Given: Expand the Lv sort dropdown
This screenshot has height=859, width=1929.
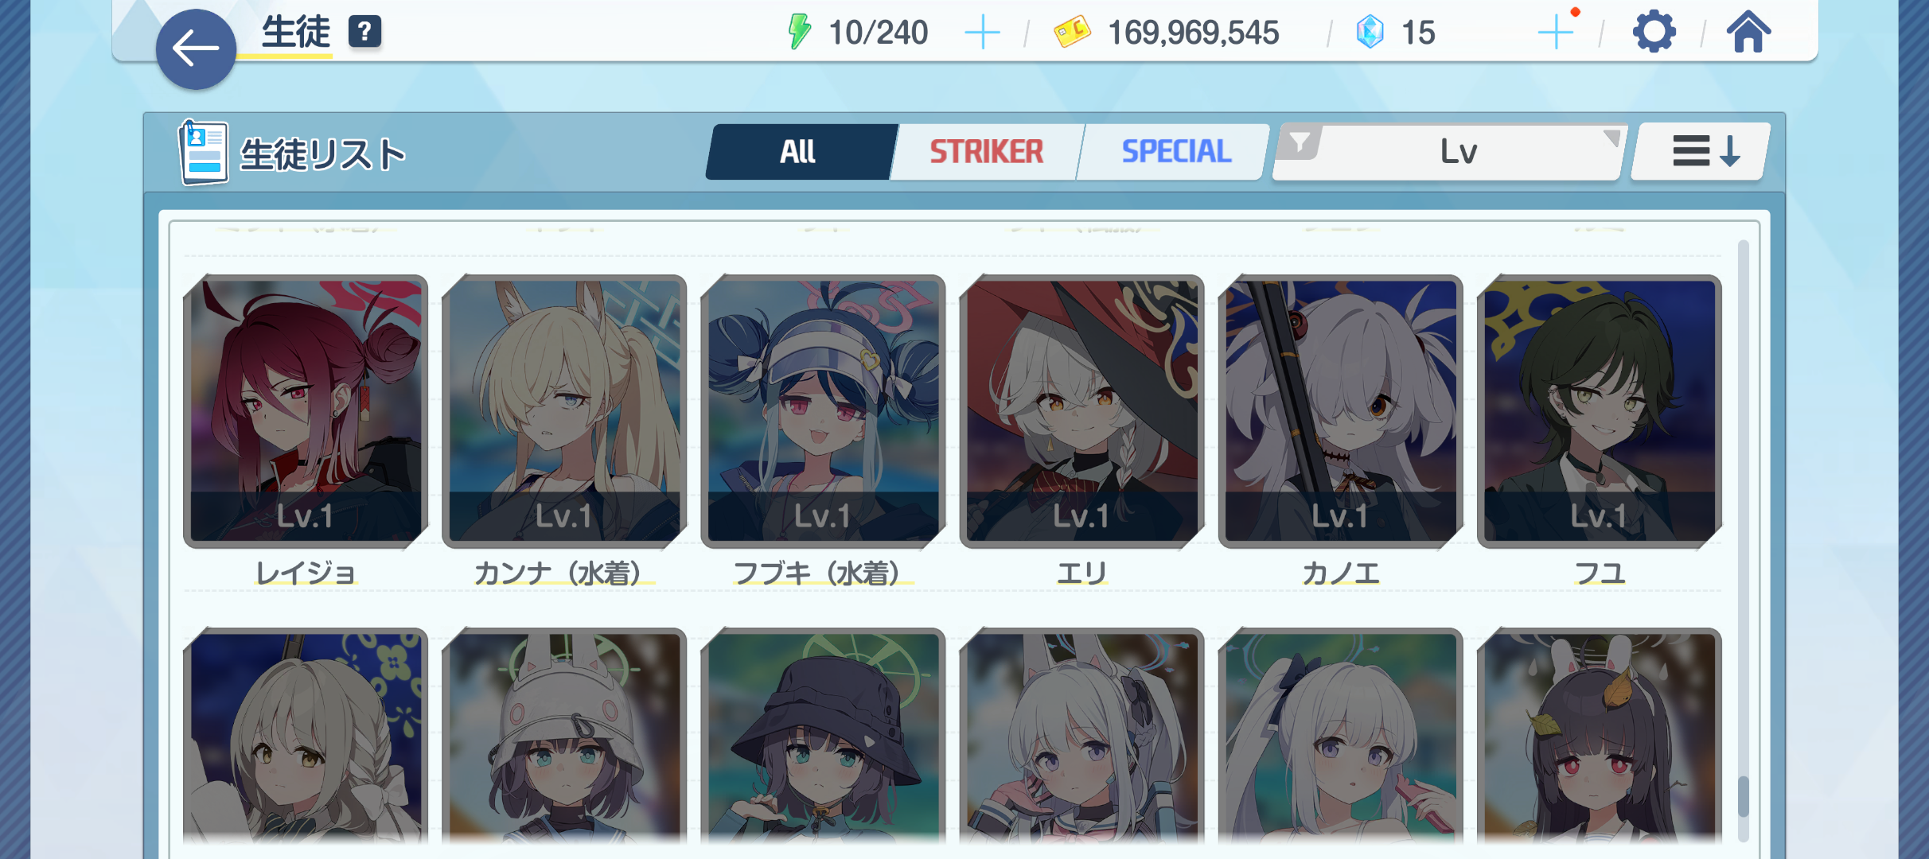Looking at the screenshot, I should (x=1450, y=151).
